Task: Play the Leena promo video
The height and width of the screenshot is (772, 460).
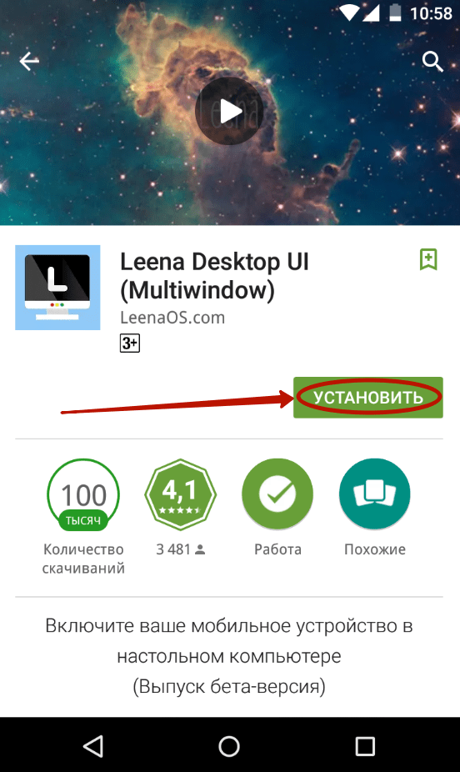Action: [229, 111]
